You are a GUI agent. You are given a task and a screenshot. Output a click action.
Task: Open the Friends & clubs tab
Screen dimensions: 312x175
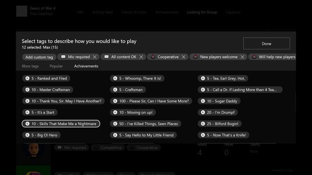134,12
